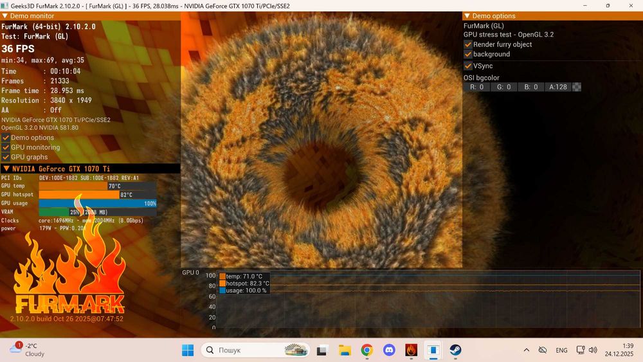Toggle the GPU monitoring checkbox
643x362 pixels.
tap(6, 147)
